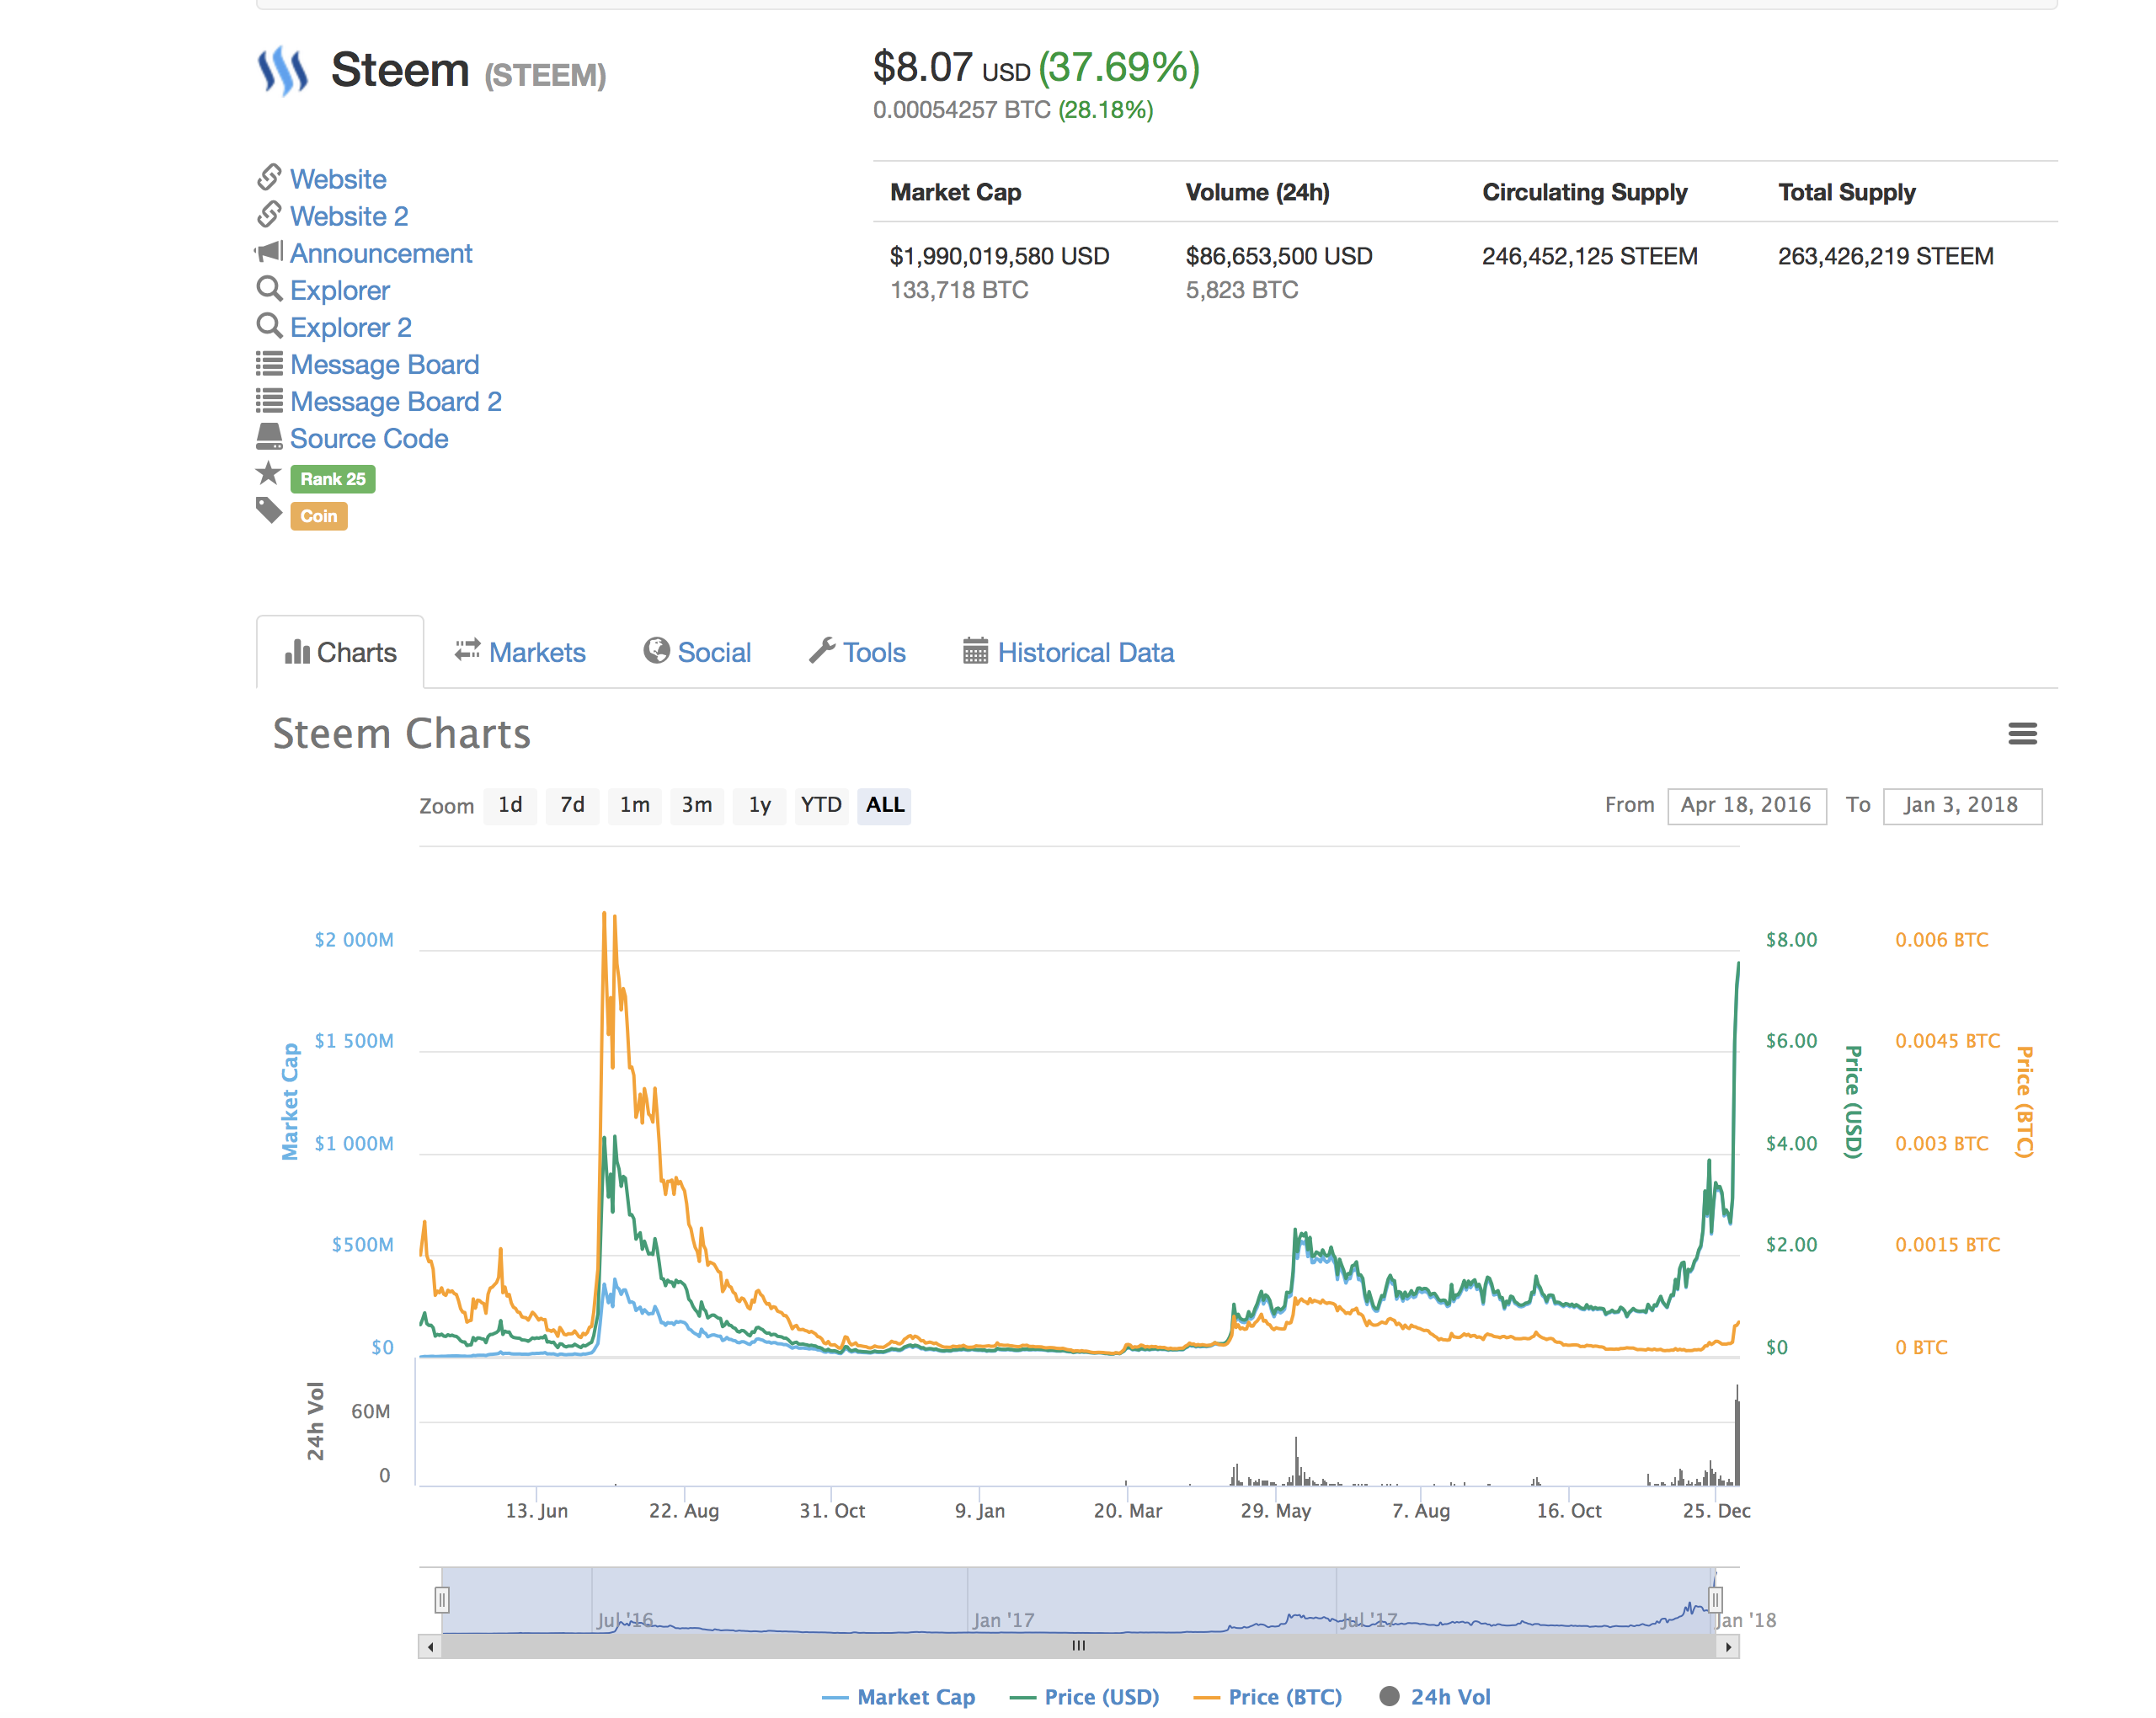This screenshot has width=2156, height=1718.
Task: Set chart zoom to YTD
Action: click(821, 805)
